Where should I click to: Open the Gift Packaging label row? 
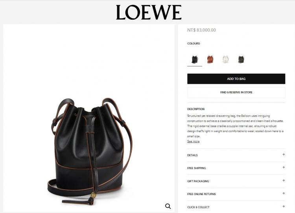[236, 181]
